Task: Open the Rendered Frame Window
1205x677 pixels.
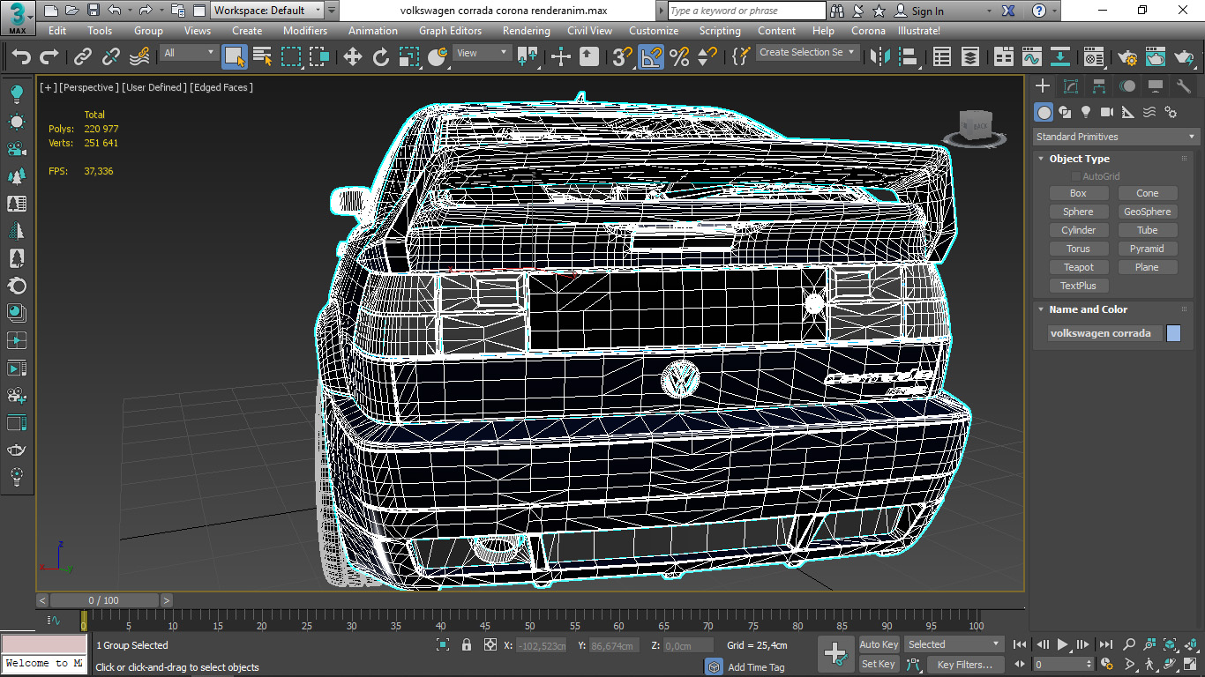Action: (x=1156, y=57)
